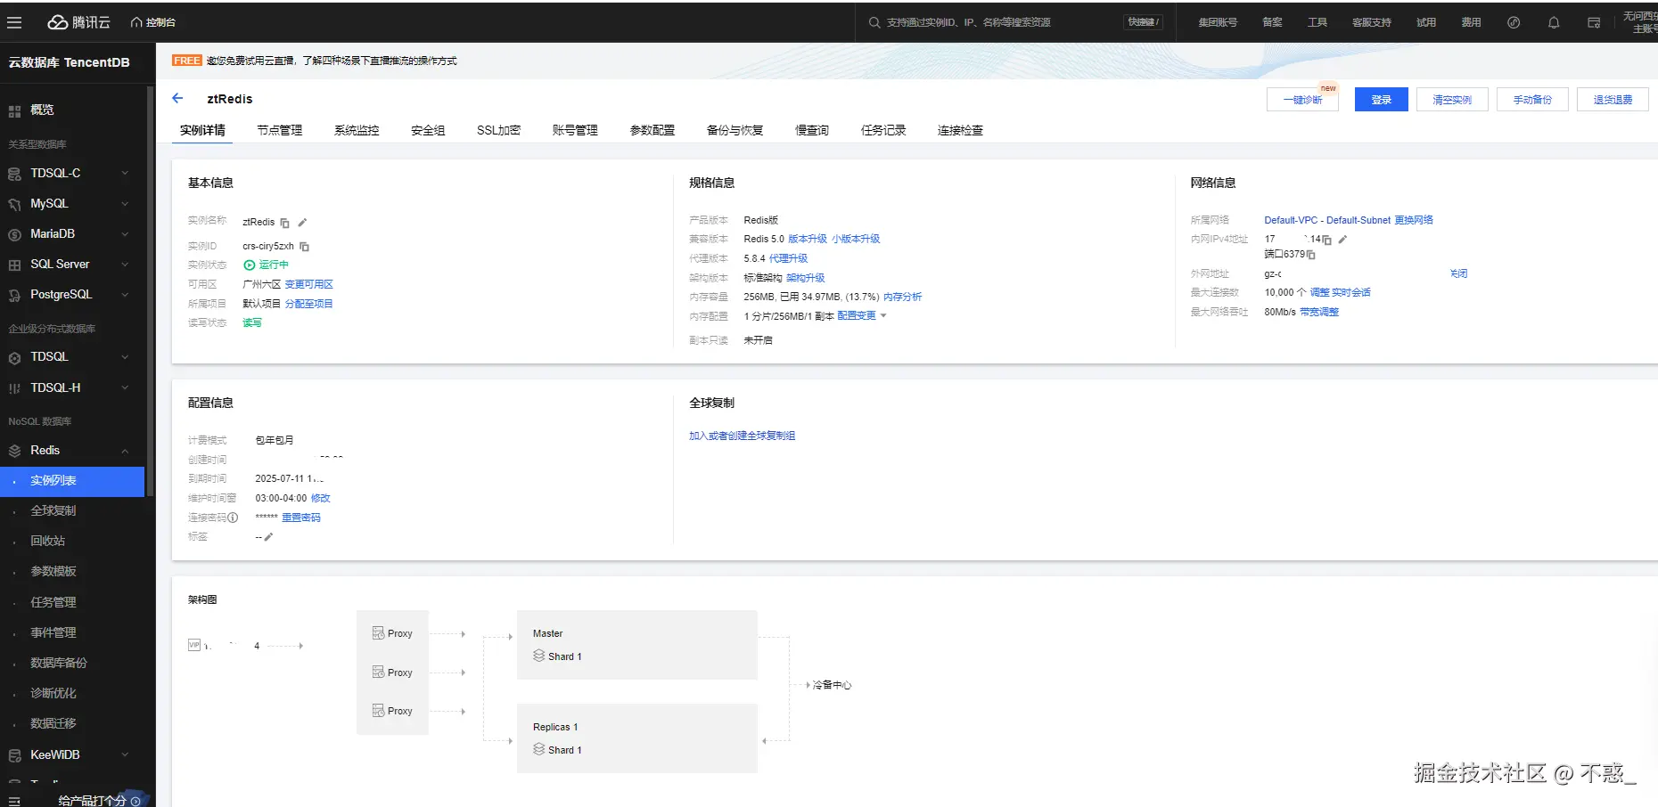The width and height of the screenshot is (1658, 807).
Task: Click 加入或者创建全球复制组 link
Action: pos(742,436)
